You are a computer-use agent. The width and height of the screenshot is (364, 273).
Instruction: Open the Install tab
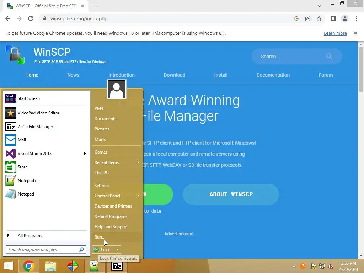tap(221, 75)
